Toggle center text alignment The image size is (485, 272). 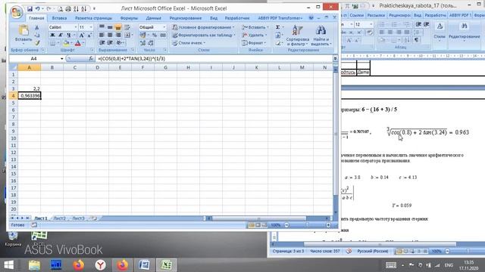pyautogui.click(x=110, y=36)
